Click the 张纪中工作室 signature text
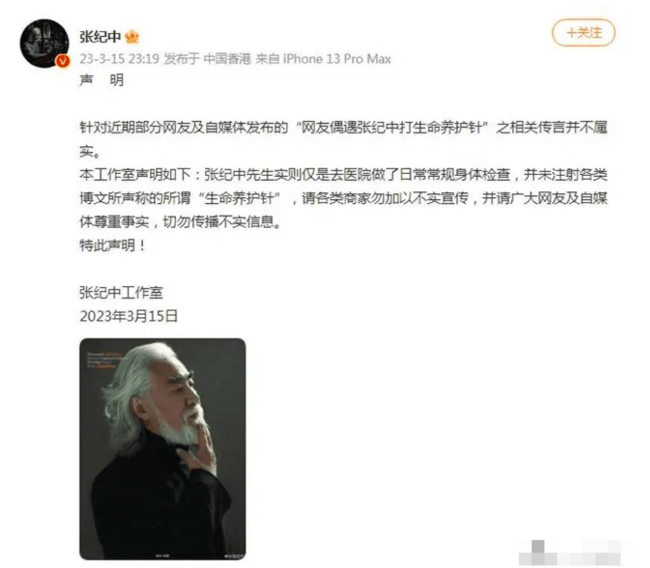The height and width of the screenshot is (568, 650). click(x=121, y=293)
